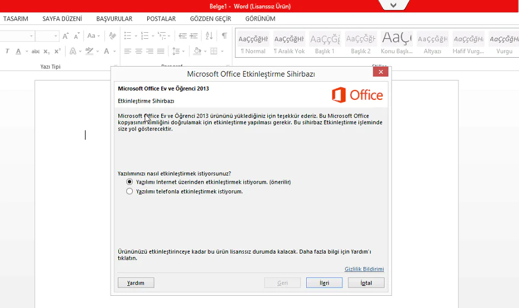Apply the Konu Başlığı title style

coord(397,43)
